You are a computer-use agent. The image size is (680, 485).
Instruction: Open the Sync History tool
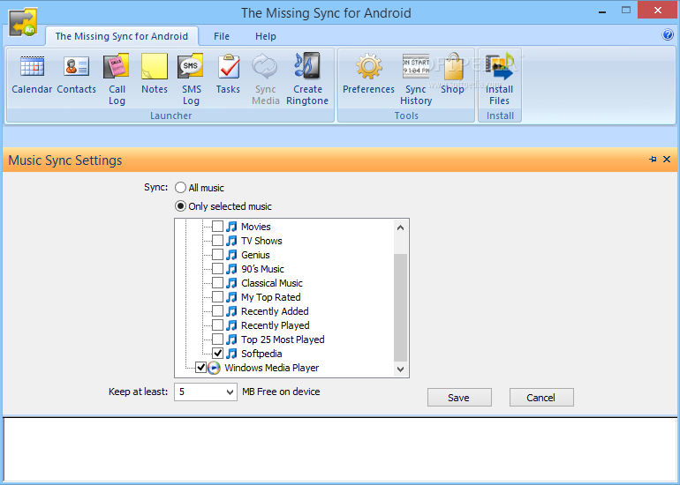[x=416, y=80]
